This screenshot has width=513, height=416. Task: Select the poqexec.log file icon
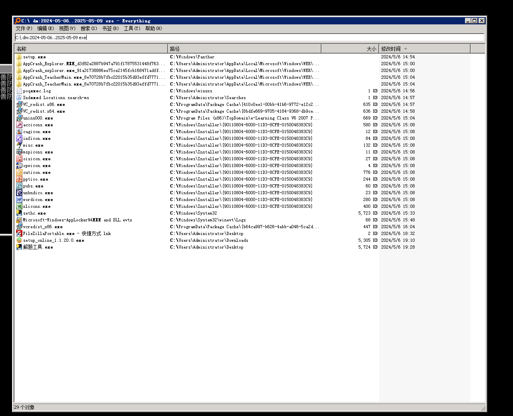[19, 91]
